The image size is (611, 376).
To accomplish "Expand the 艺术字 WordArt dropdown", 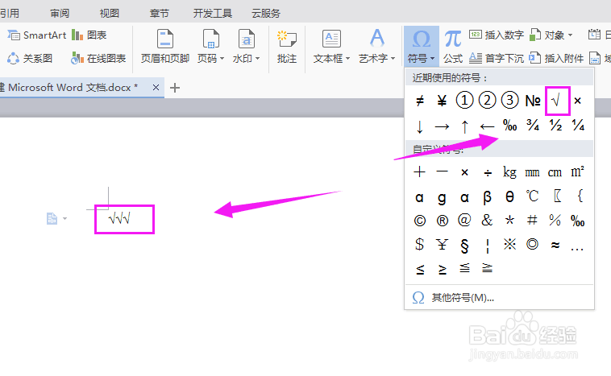I will pyautogui.click(x=393, y=59).
